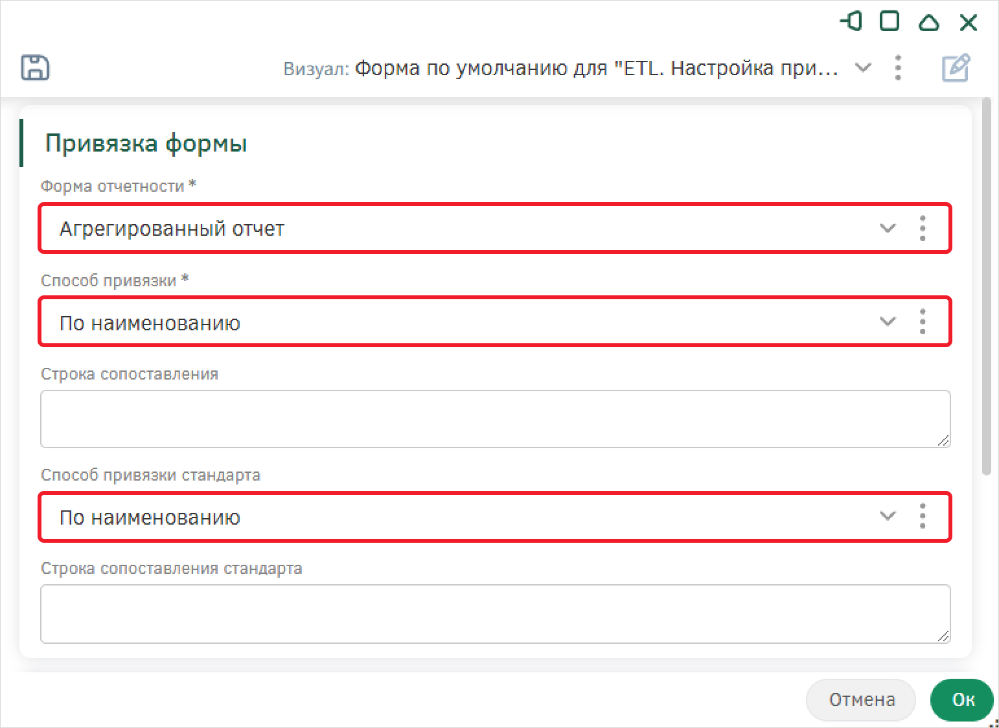Viewport: 999px width, 728px height.
Task: Confirm with the green Ок button
Action: [962, 700]
